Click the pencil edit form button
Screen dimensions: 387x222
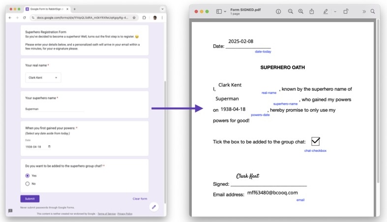[x=154, y=207]
